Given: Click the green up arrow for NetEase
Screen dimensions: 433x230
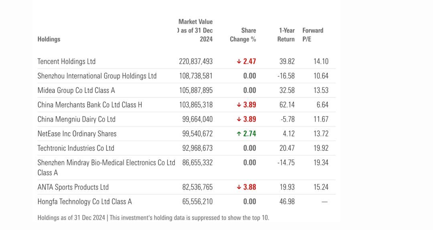Looking at the screenshot, I should 239,134.
